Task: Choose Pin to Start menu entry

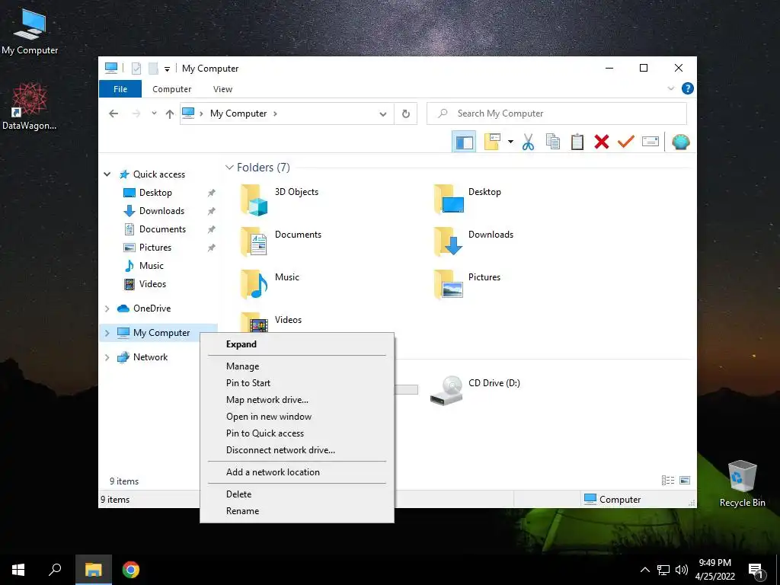Action: click(x=297, y=383)
